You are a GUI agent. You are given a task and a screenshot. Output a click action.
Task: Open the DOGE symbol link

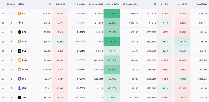25,70
